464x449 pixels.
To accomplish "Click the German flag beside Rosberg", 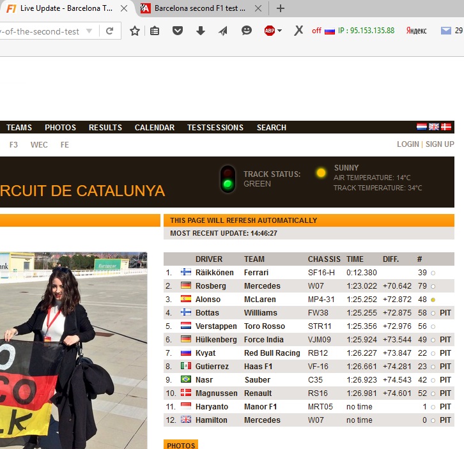I will pyautogui.click(x=186, y=285).
